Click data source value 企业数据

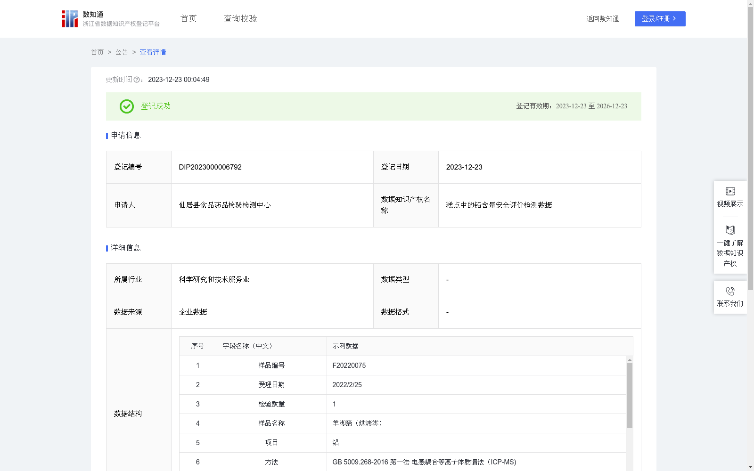tap(193, 312)
